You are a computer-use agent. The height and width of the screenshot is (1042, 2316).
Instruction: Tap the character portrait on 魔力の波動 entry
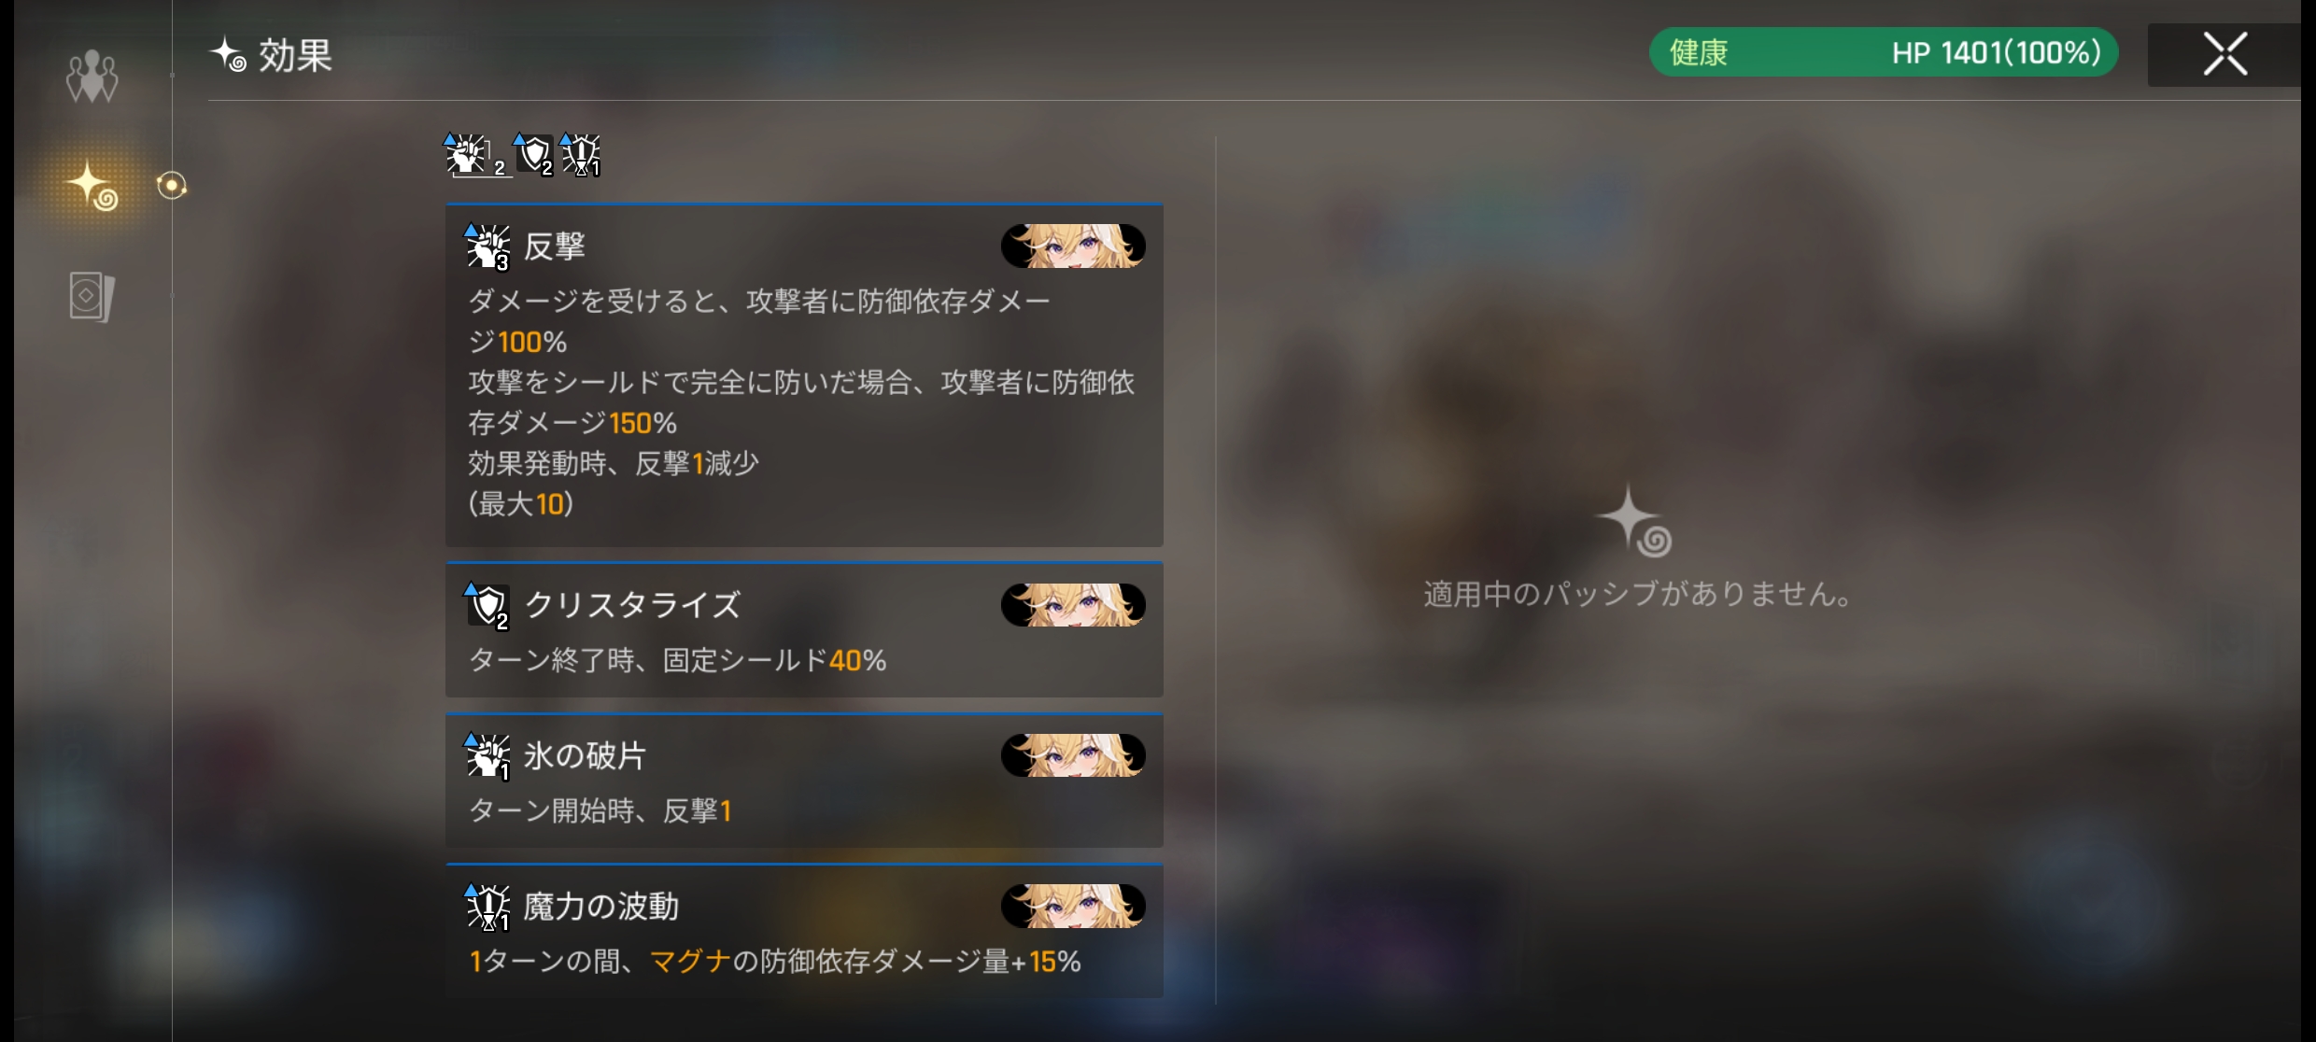1073,906
